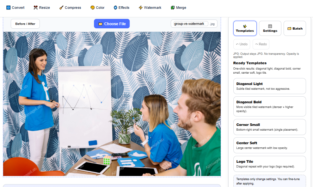The height and width of the screenshot is (187, 313).
Task: Switch to the Templates tab
Action: (245, 28)
